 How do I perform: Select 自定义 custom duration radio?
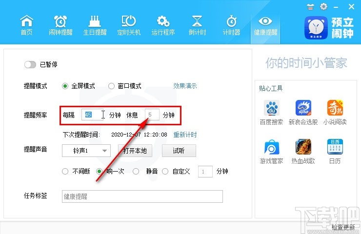point(165,172)
